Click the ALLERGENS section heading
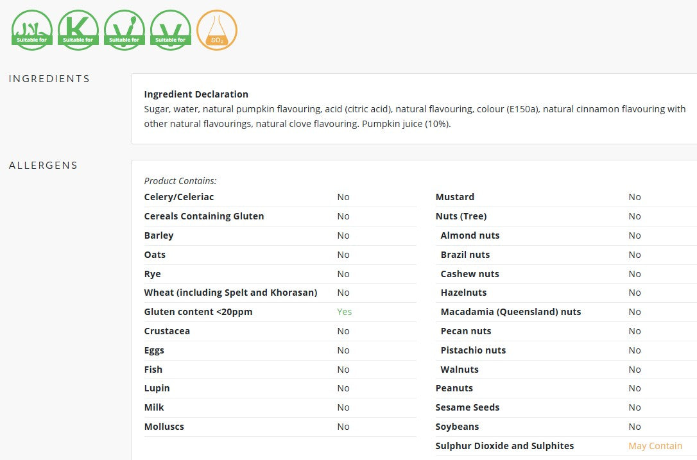The width and height of the screenshot is (697, 460). point(43,166)
